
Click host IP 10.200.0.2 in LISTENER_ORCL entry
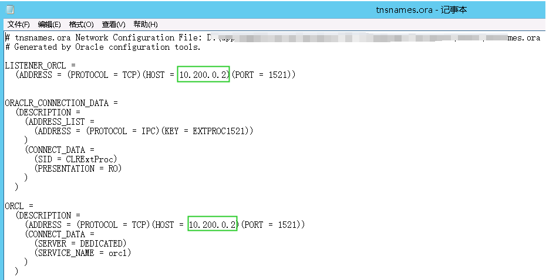(203, 75)
